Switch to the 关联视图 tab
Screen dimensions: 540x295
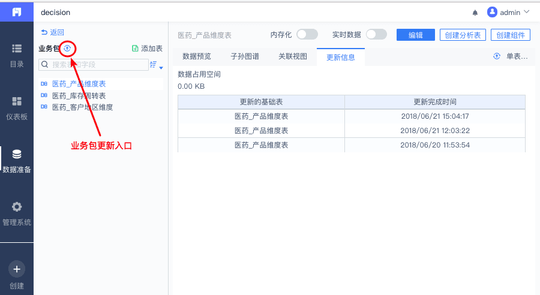tap(293, 57)
